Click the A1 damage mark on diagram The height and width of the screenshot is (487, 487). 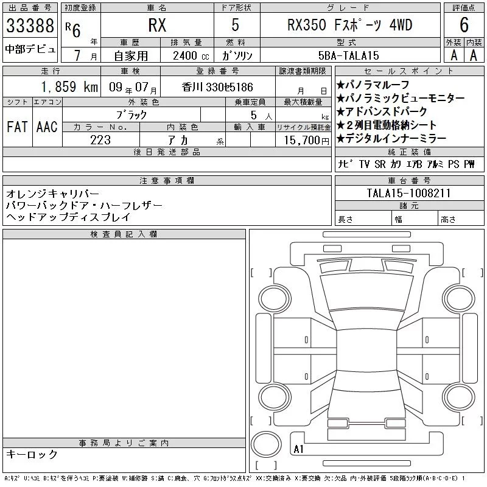pos(298,449)
